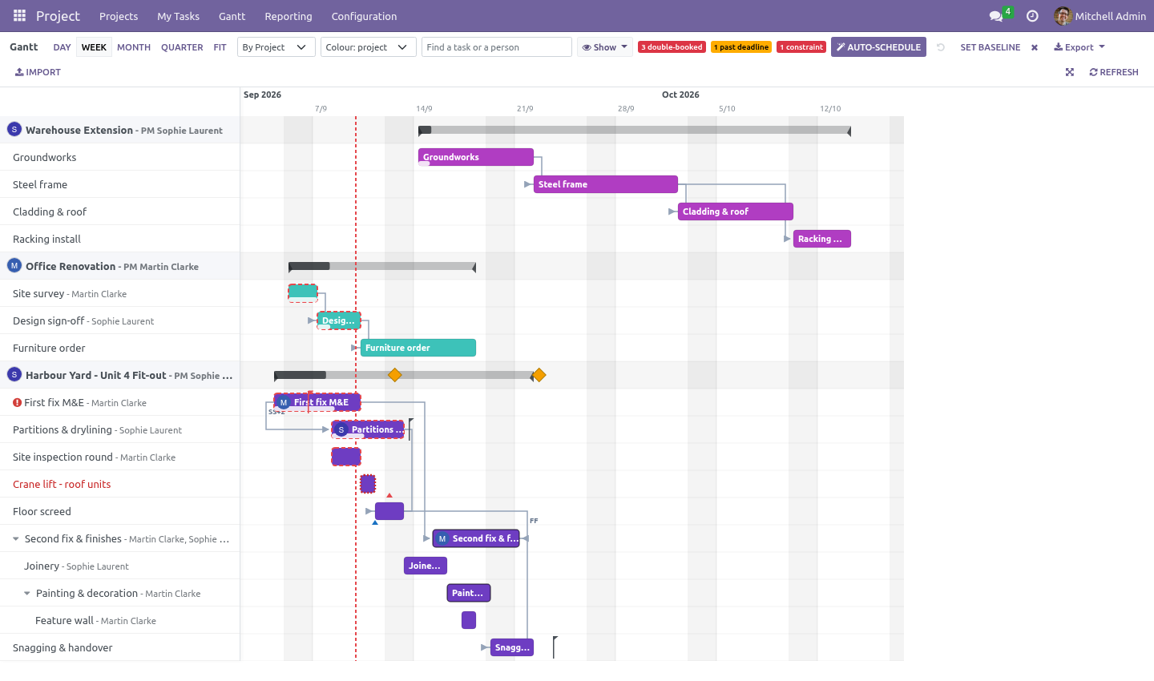Open the Projects menu
Image resolution: width=1154 pixels, height=681 pixels.
119,16
